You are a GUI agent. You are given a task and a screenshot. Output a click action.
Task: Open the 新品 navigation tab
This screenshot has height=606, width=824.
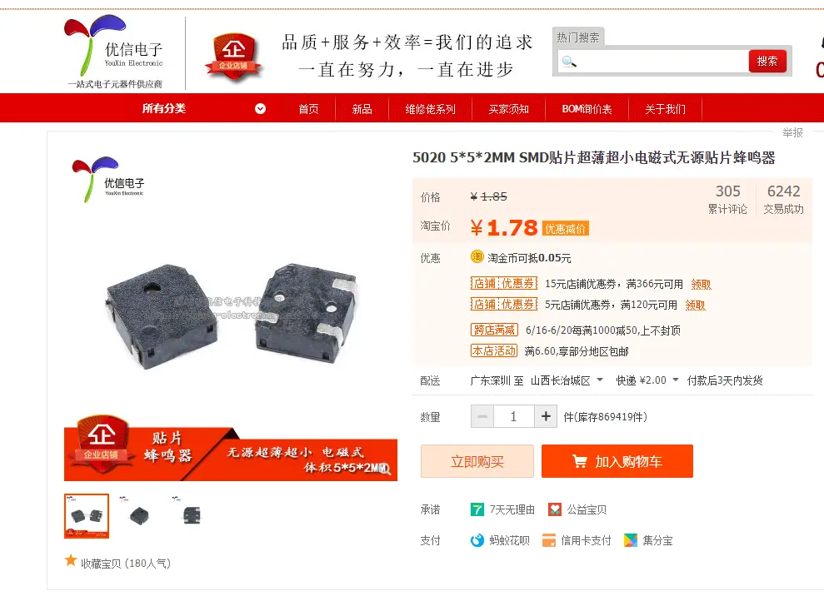(362, 109)
